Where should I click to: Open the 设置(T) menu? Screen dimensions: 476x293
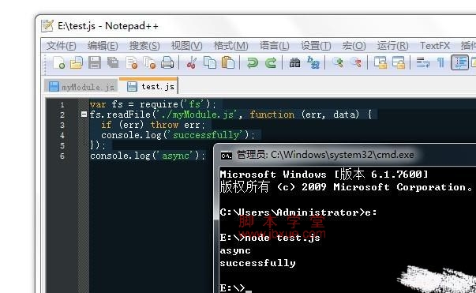pos(316,46)
